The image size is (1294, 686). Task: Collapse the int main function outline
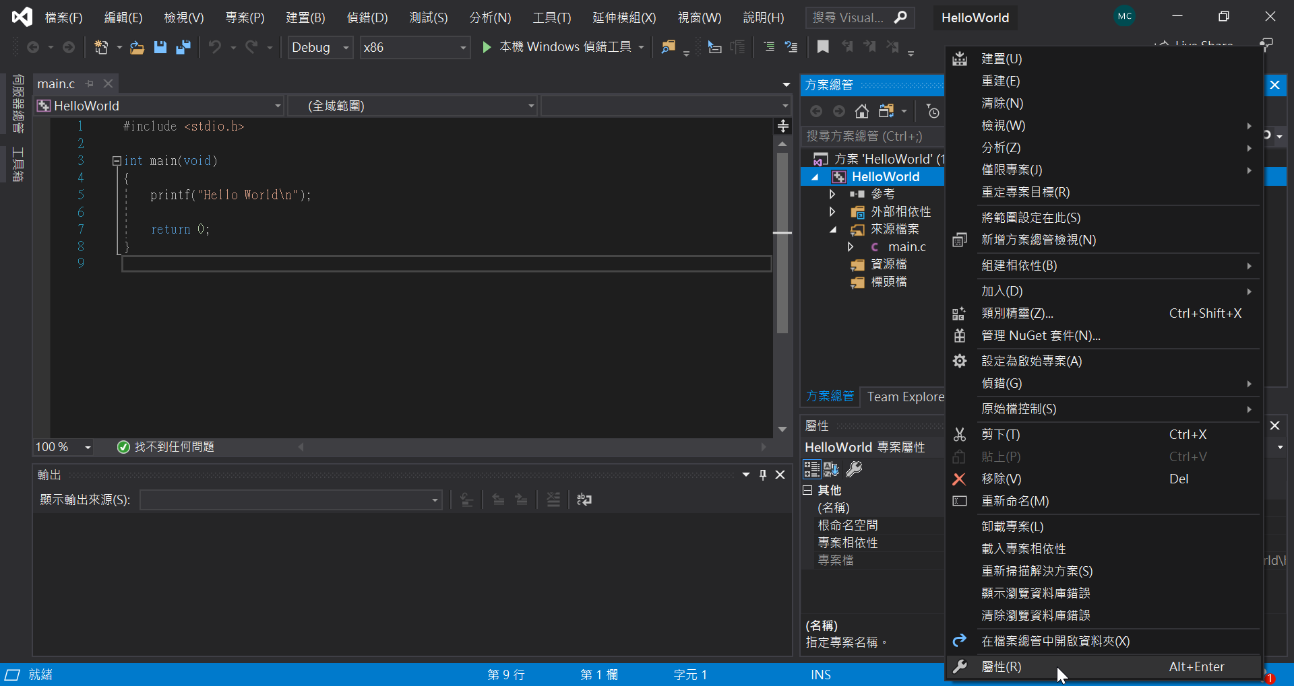[x=117, y=161]
